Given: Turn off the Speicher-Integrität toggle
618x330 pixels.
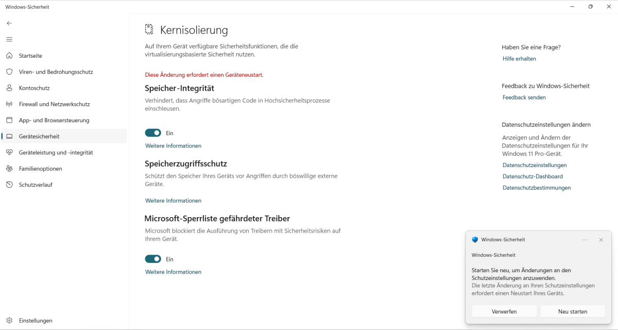Looking at the screenshot, I should point(153,133).
